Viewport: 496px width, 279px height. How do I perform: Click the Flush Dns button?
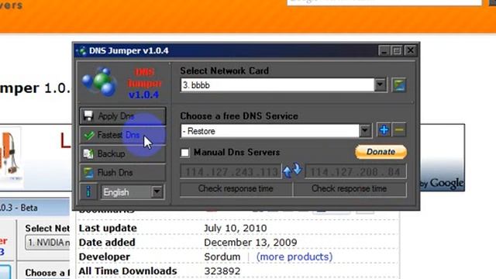coord(122,172)
